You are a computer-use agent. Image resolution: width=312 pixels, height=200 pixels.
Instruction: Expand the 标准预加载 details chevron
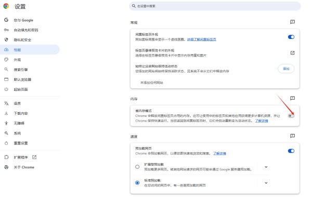266,183
